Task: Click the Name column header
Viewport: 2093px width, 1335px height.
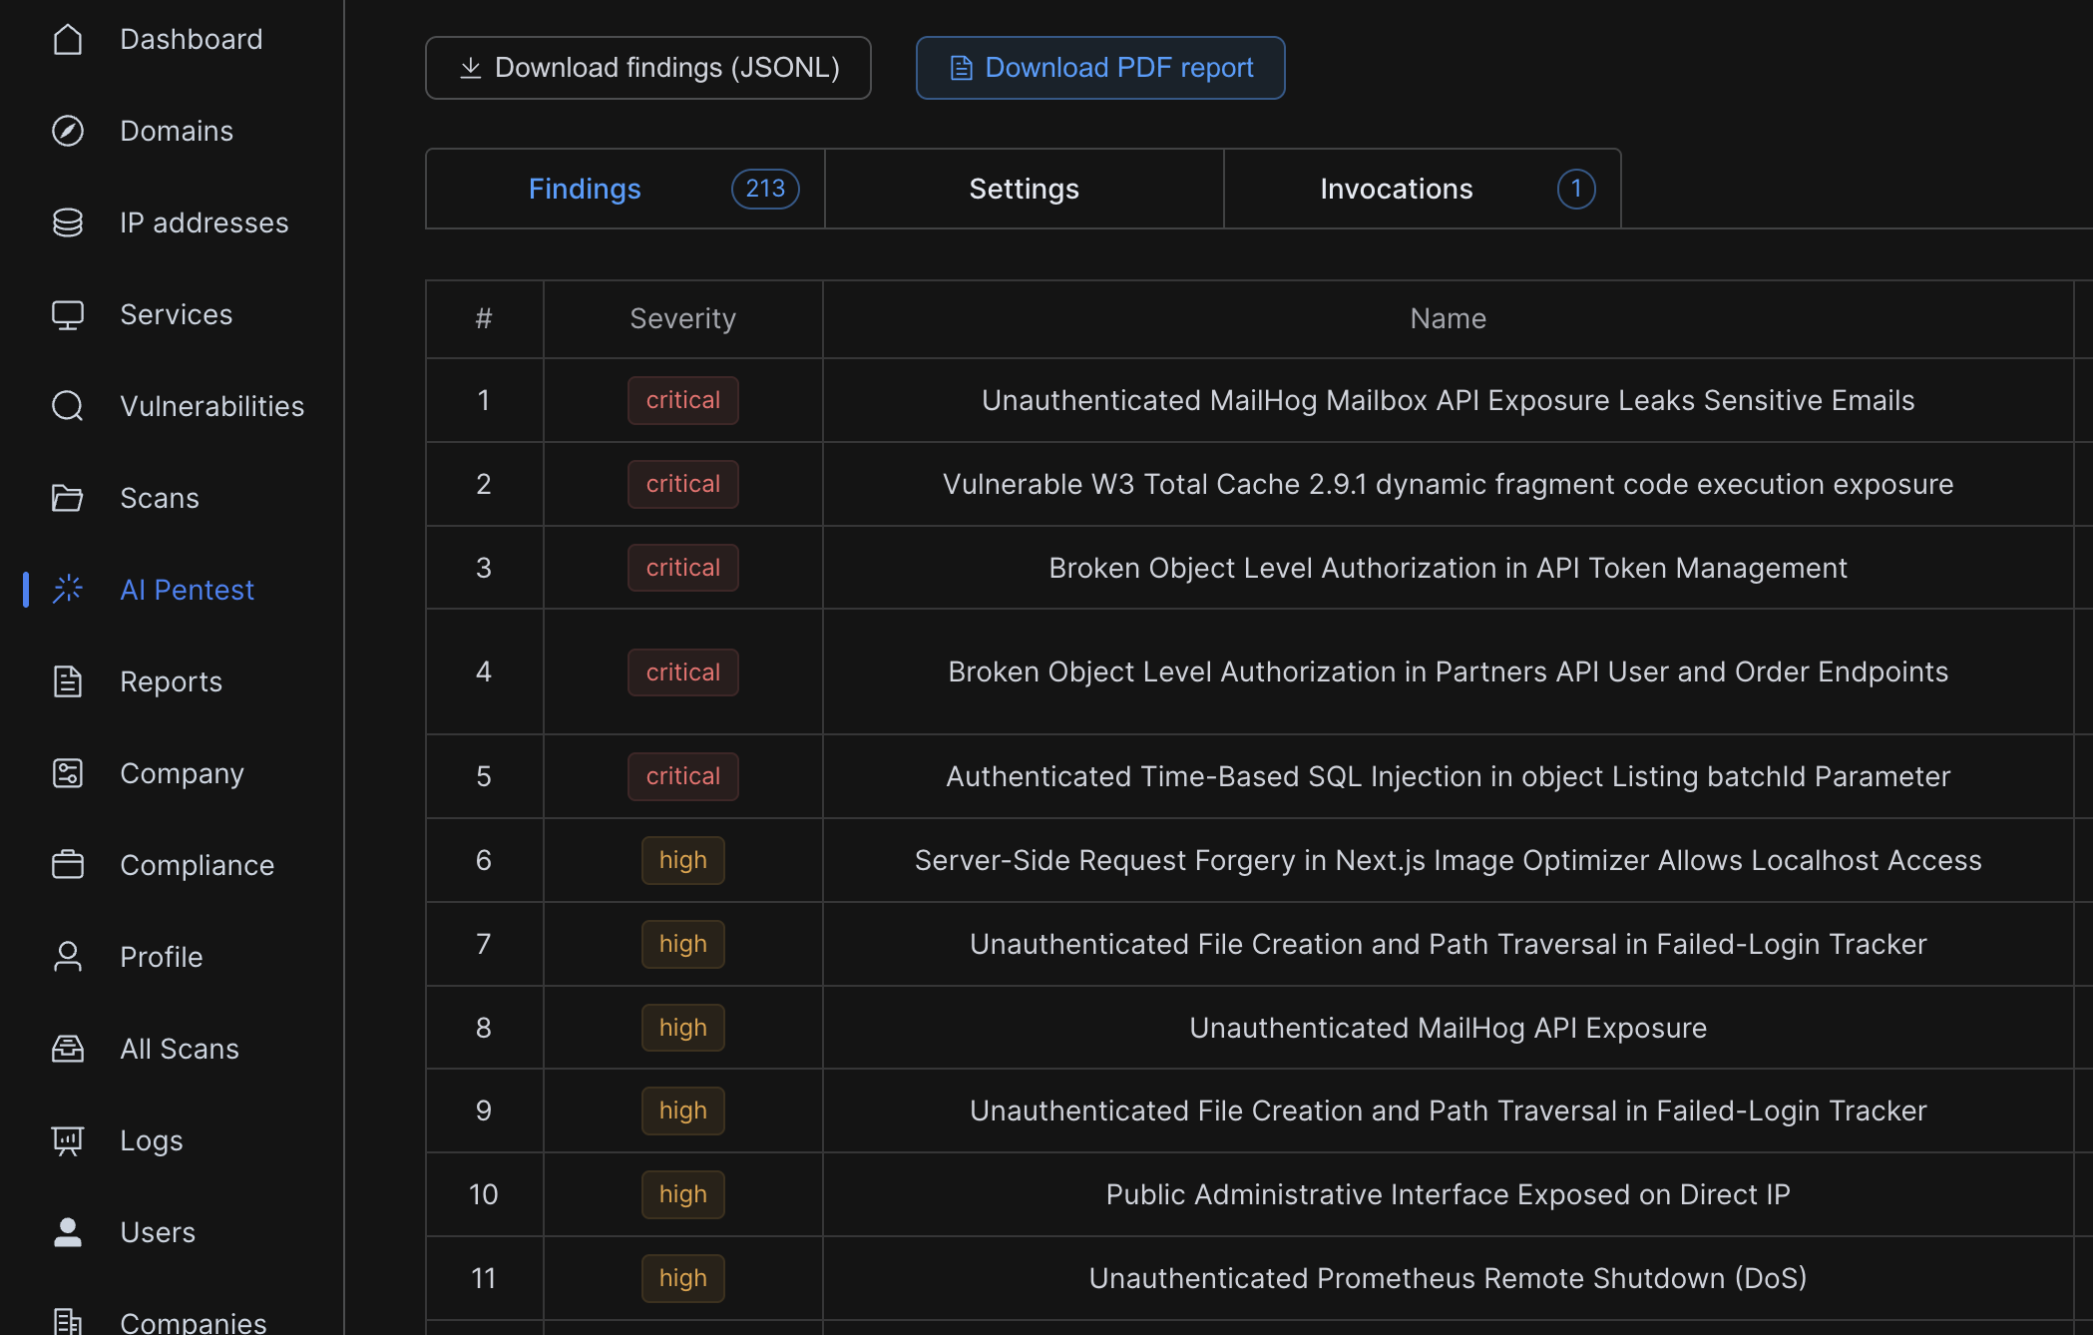Action: (x=1449, y=318)
